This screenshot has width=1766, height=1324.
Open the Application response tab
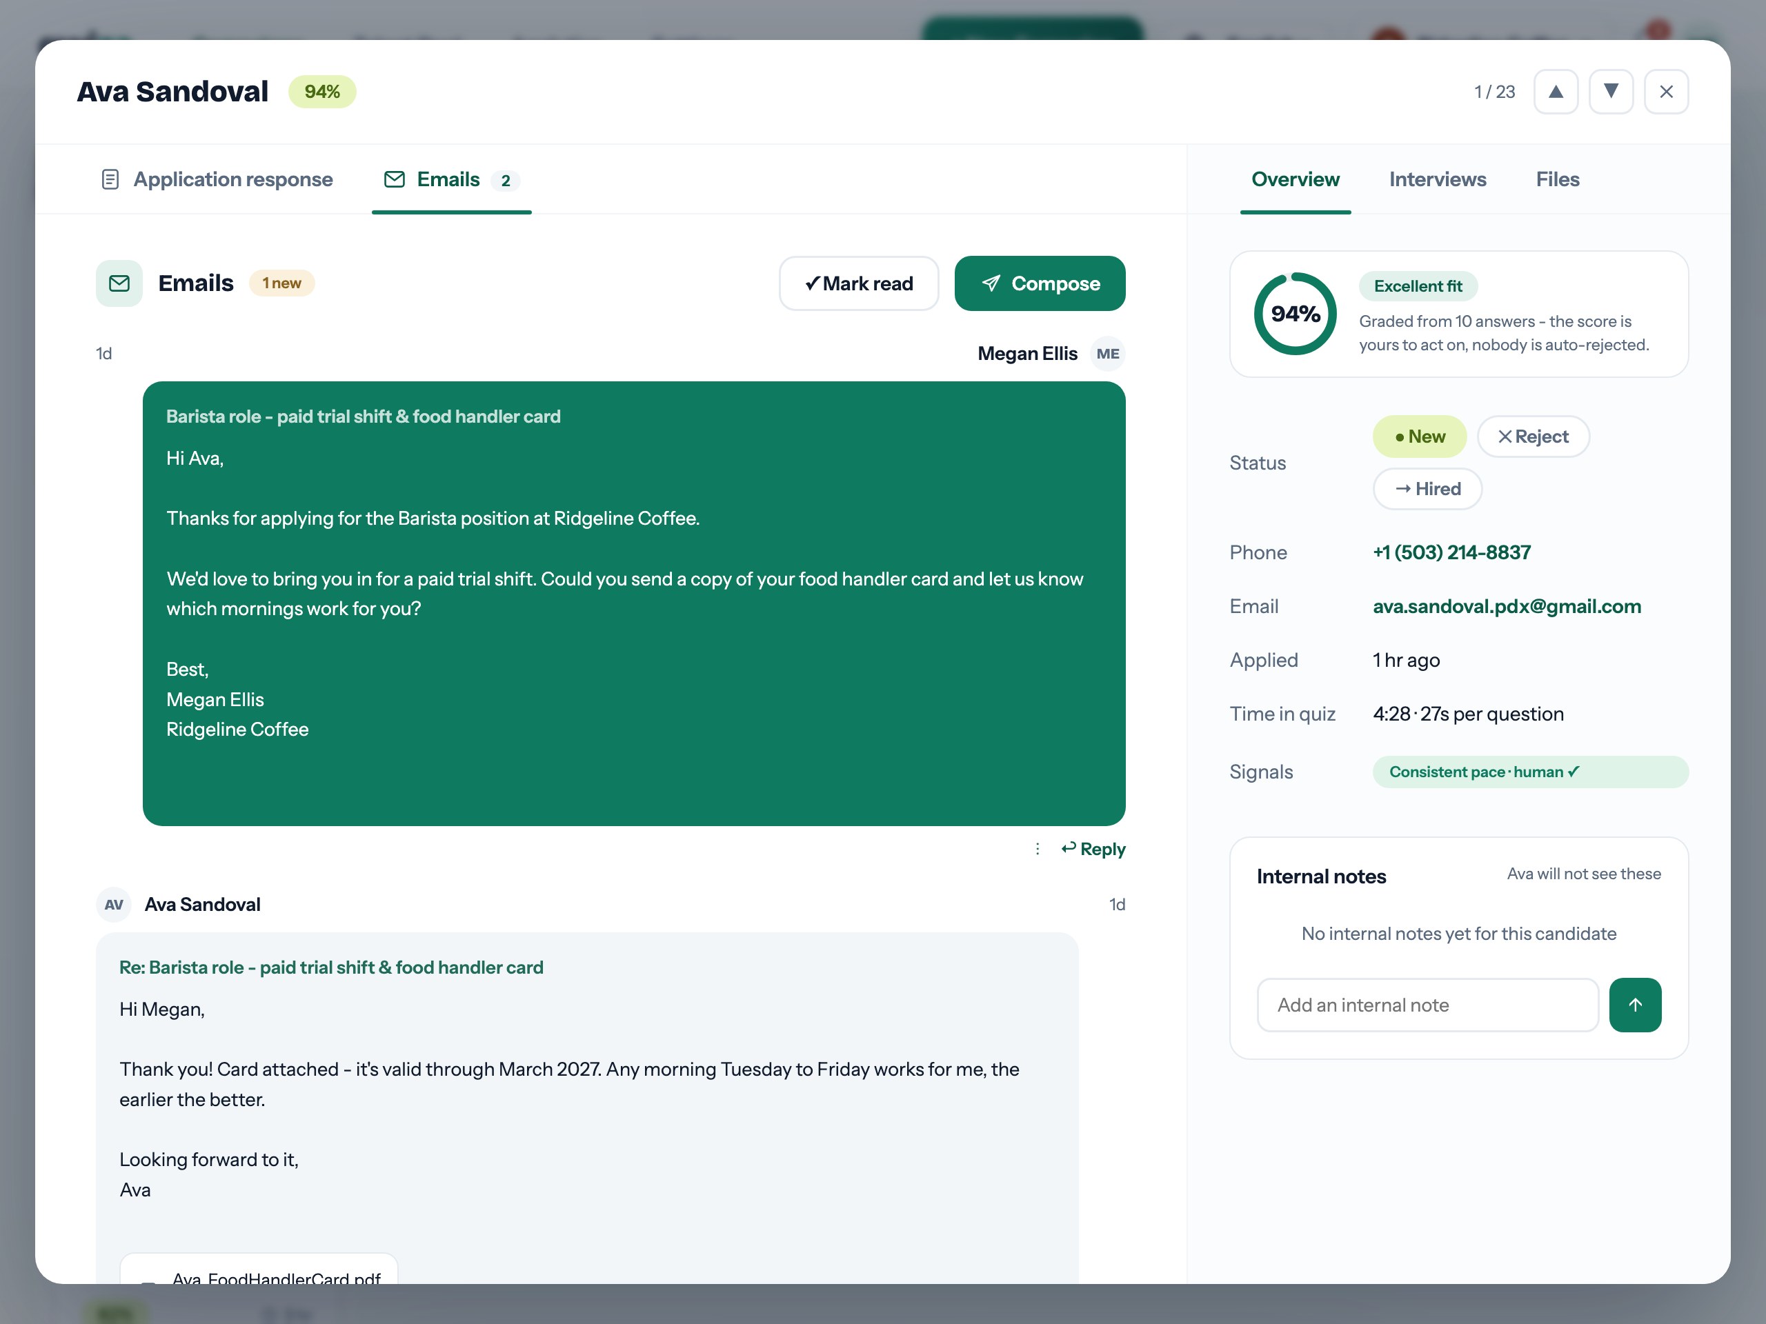coord(217,179)
